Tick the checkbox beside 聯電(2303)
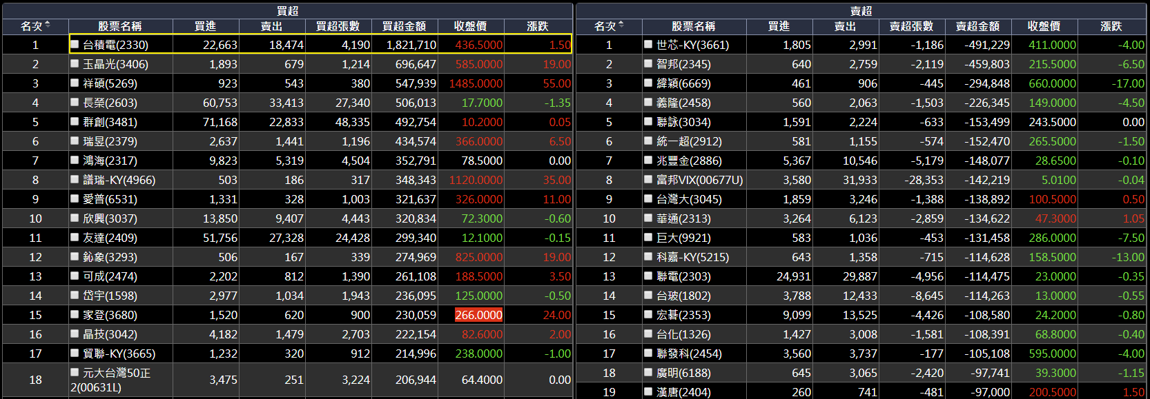The height and width of the screenshot is (399, 1150). click(x=648, y=276)
